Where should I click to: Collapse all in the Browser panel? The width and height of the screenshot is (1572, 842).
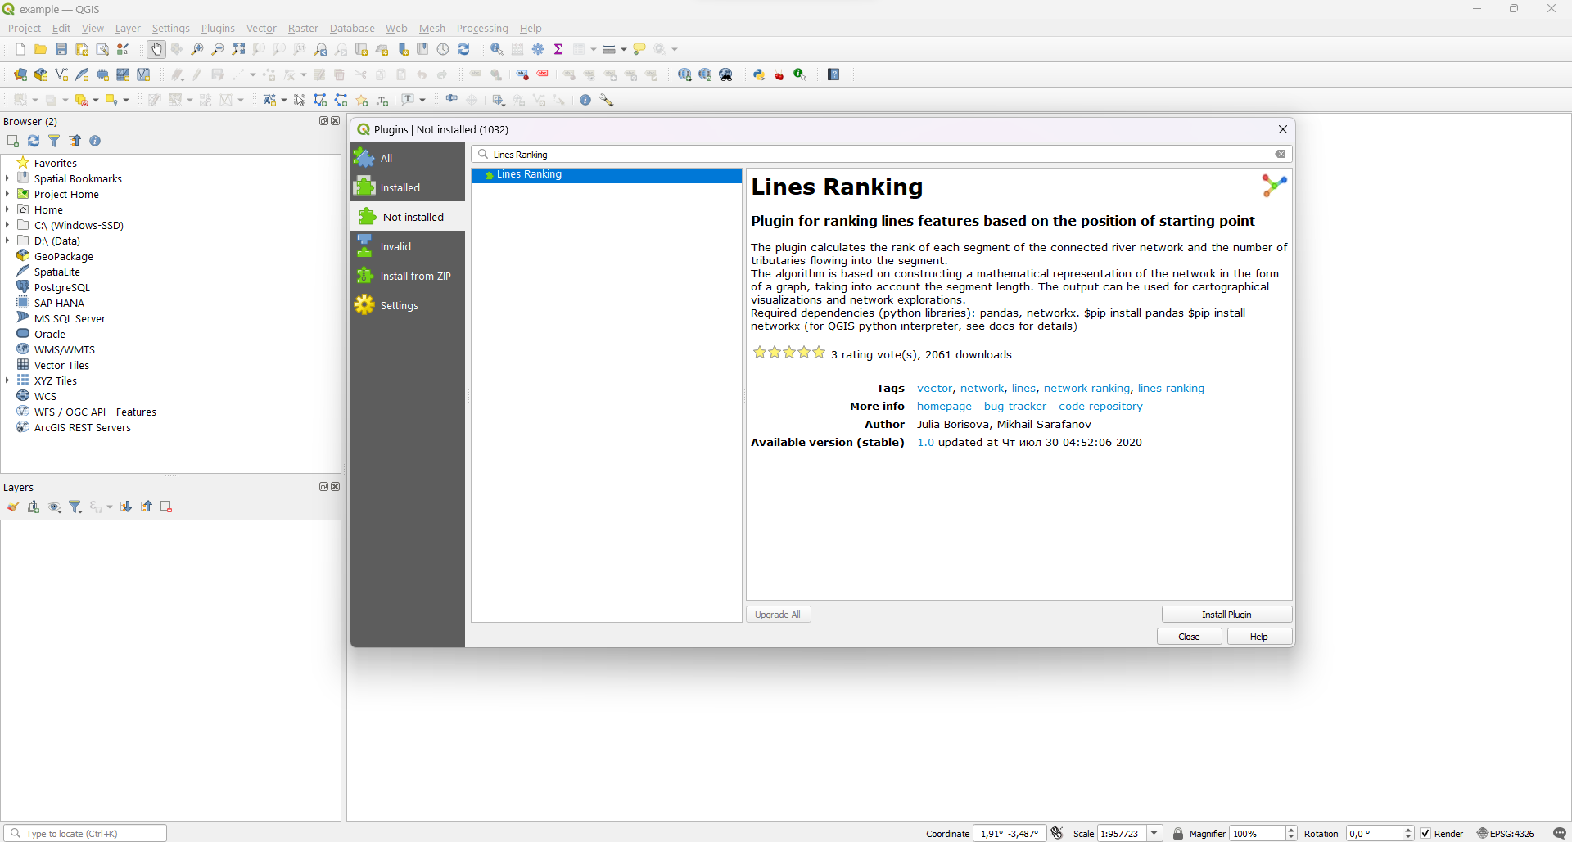coord(75,141)
